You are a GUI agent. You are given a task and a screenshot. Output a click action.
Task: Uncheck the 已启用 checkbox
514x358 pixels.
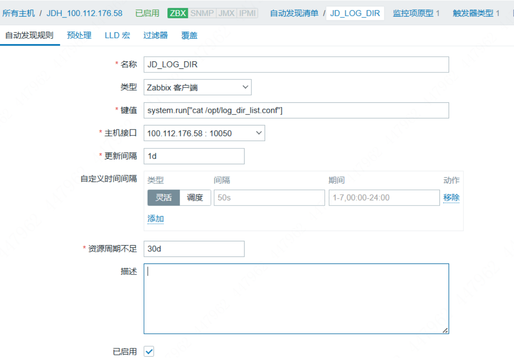pos(149,351)
